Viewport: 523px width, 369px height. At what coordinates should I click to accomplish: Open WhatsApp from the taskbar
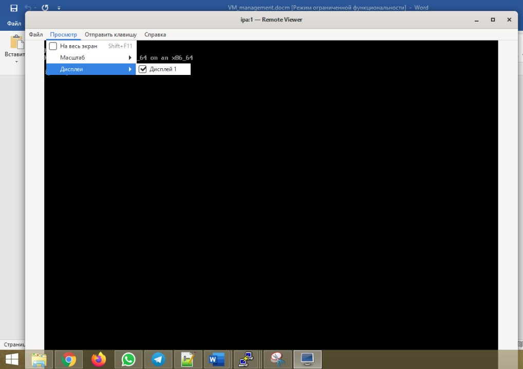tap(128, 360)
